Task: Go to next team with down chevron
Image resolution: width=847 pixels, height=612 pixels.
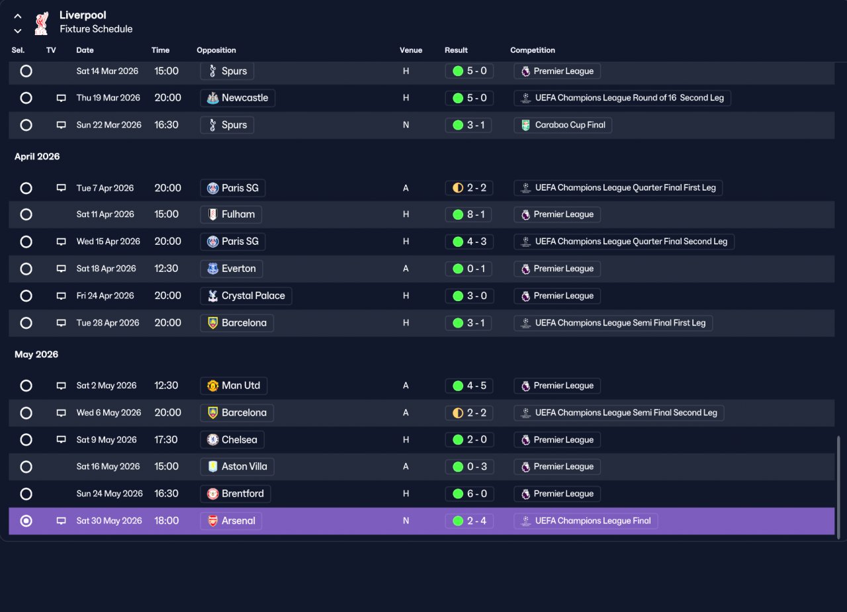Action: click(x=18, y=30)
